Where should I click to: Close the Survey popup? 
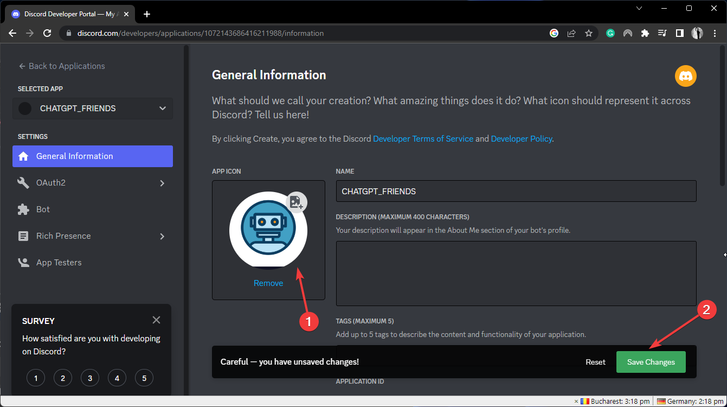(156, 320)
